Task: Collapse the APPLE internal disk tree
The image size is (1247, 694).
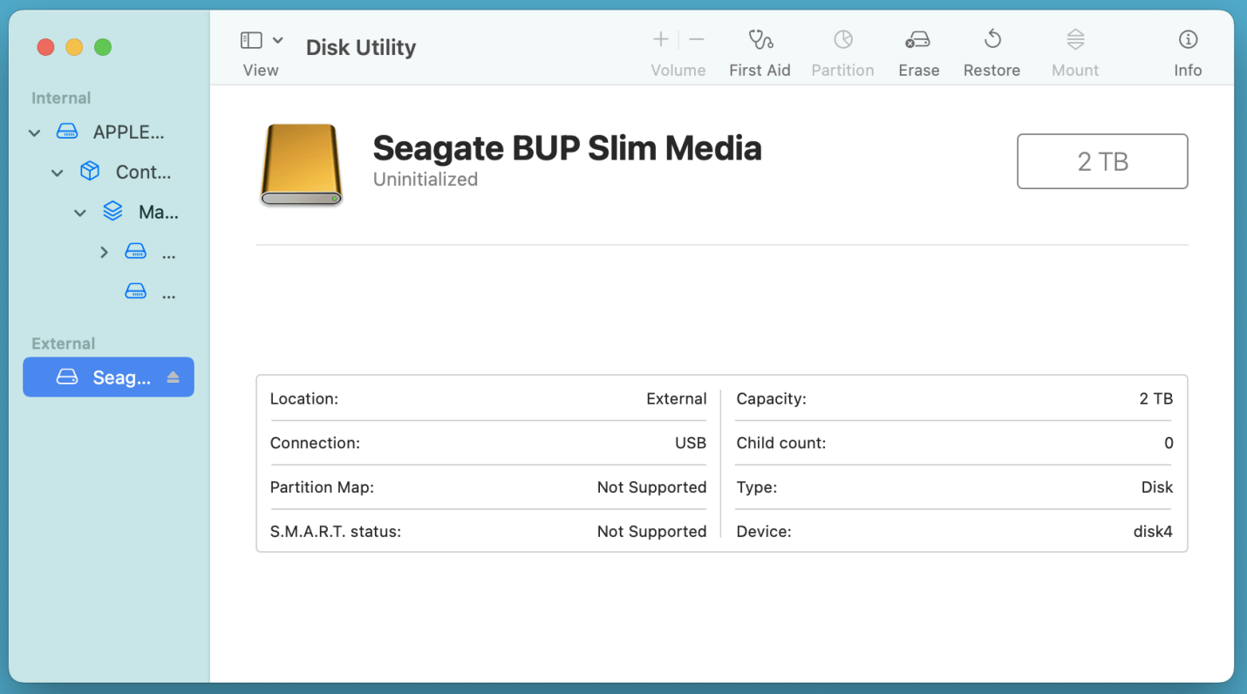Action: coord(33,132)
